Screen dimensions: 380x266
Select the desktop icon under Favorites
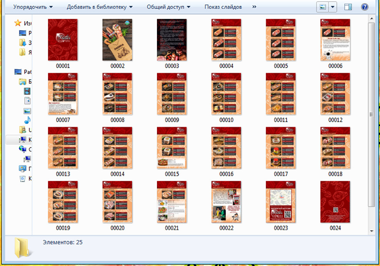23,33
